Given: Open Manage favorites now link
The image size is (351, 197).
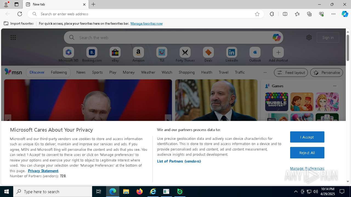Looking at the screenshot, I should click(146, 24).
